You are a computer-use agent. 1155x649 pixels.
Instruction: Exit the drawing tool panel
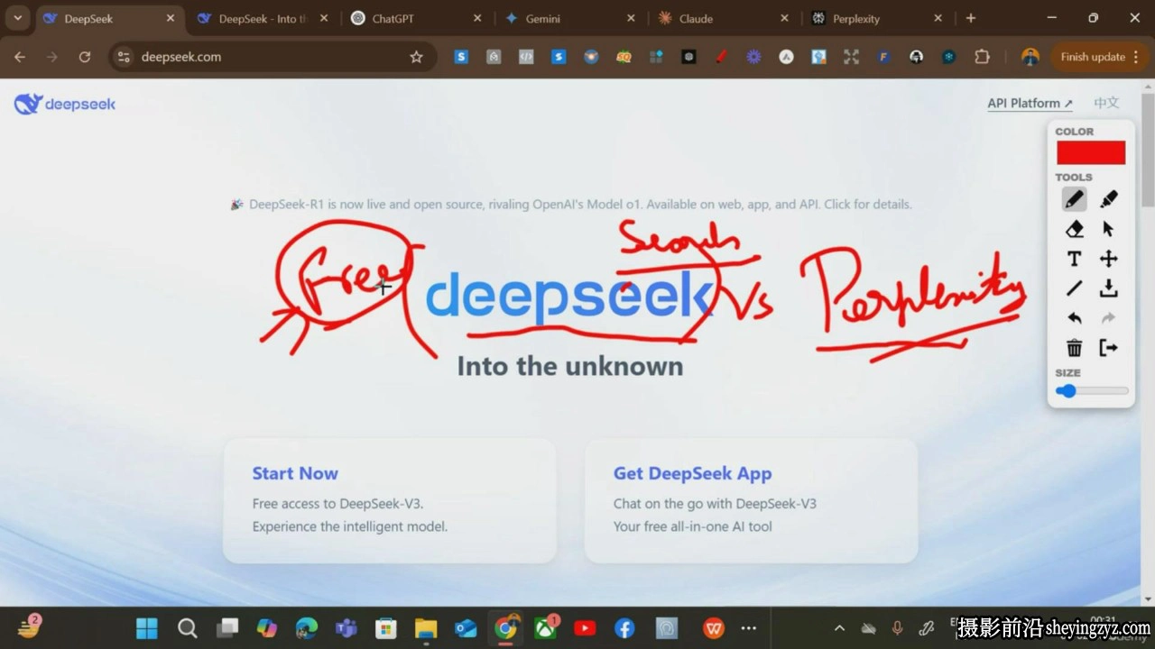(1109, 348)
